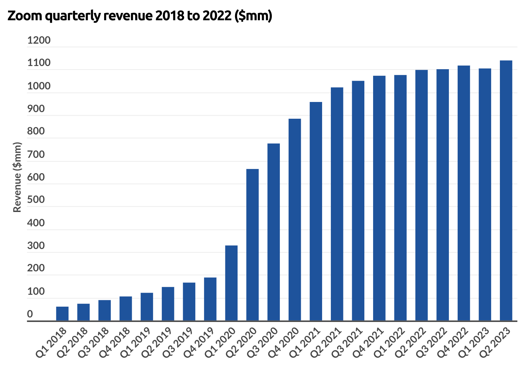
Task: Click the 'Q4 2018' x-axis label
Action: pos(115,343)
